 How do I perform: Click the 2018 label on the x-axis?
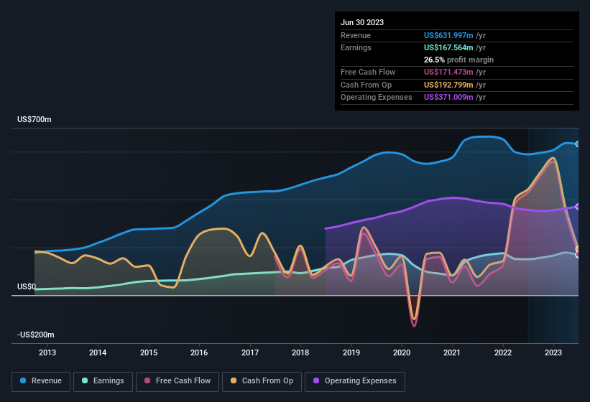(x=300, y=352)
